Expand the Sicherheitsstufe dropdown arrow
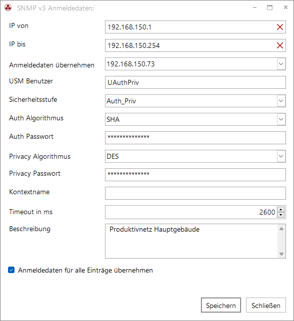Image resolution: width=294 pixels, height=321 pixels. (x=281, y=101)
